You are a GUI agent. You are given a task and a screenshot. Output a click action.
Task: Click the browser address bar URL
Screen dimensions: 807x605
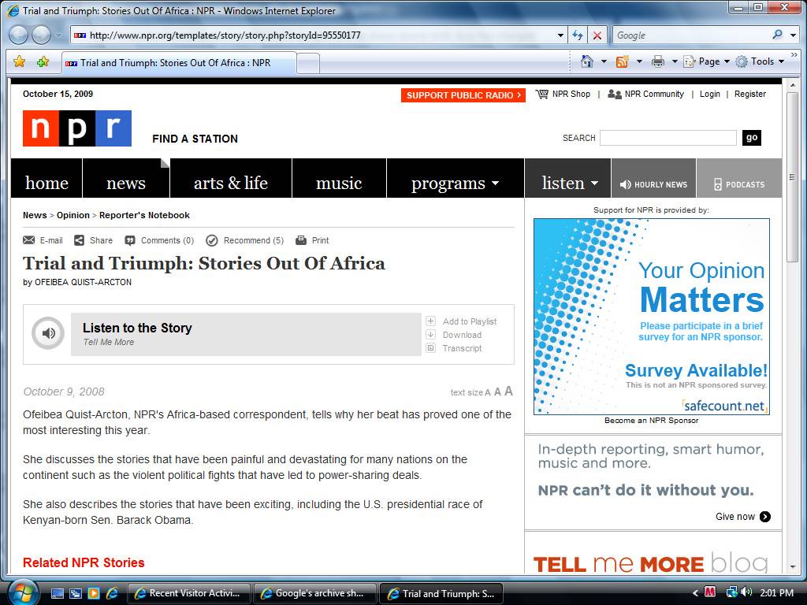pyautogui.click(x=225, y=35)
